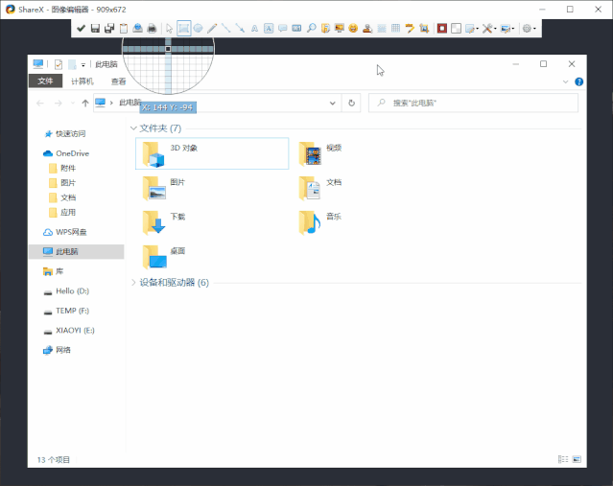
Task: Select the Cursor stamp tool
Action: coord(367,28)
